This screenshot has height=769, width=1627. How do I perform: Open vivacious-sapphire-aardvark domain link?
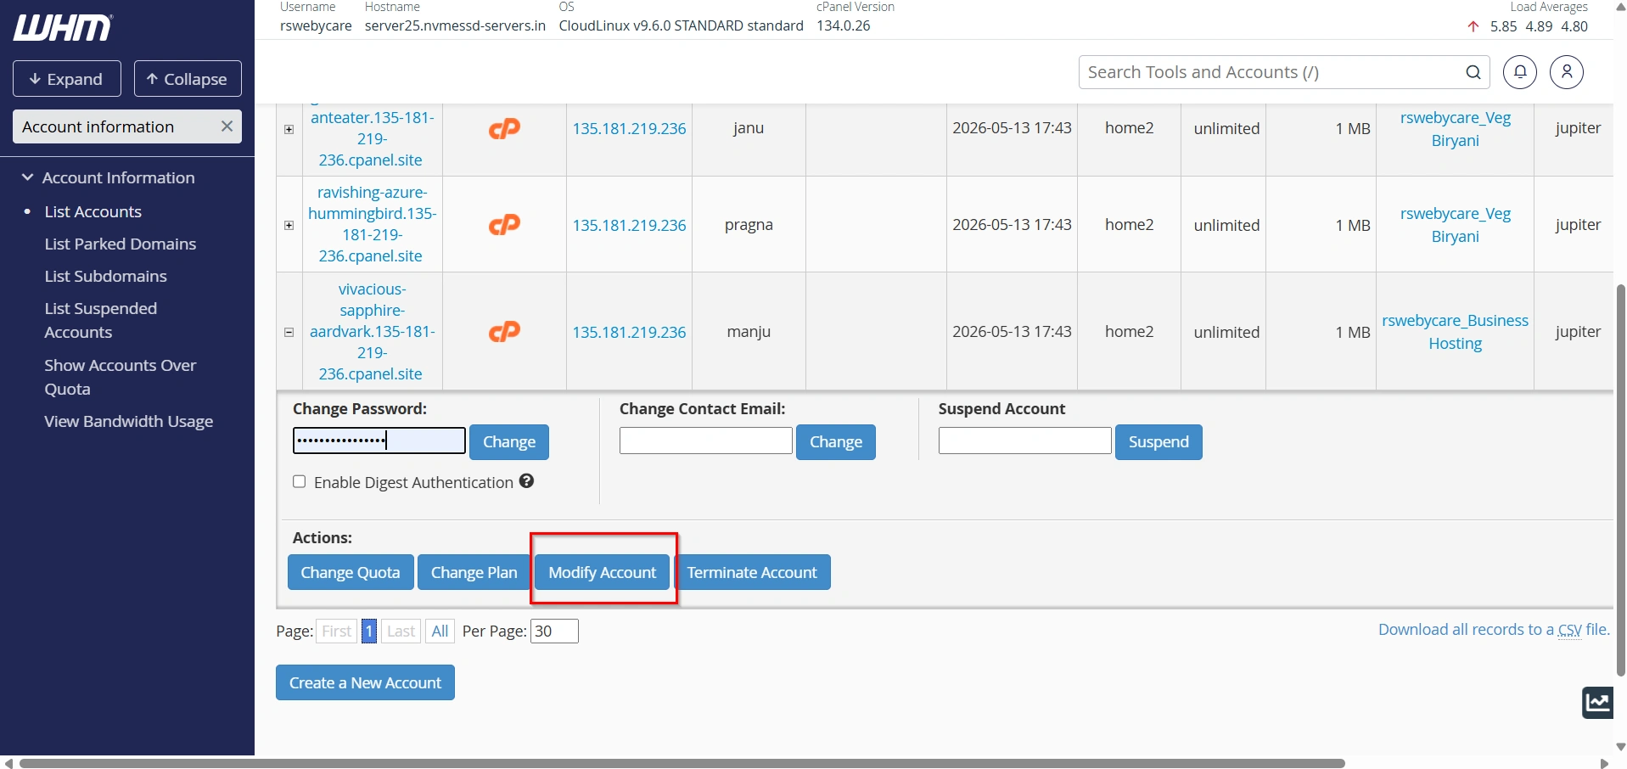coord(372,332)
